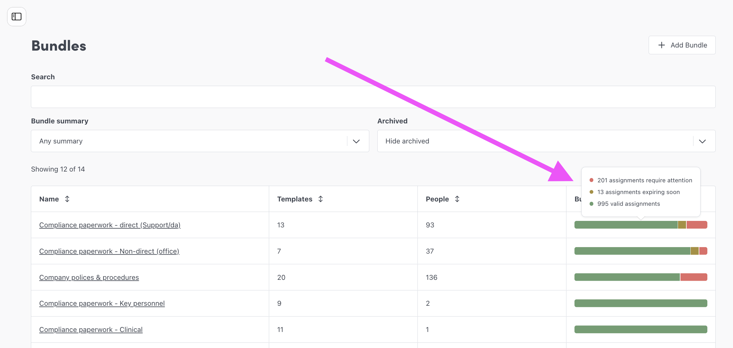The image size is (733, 348).
Task: Open Compliance paperwork - direct (Support/da) bundle
Action: 110,225
